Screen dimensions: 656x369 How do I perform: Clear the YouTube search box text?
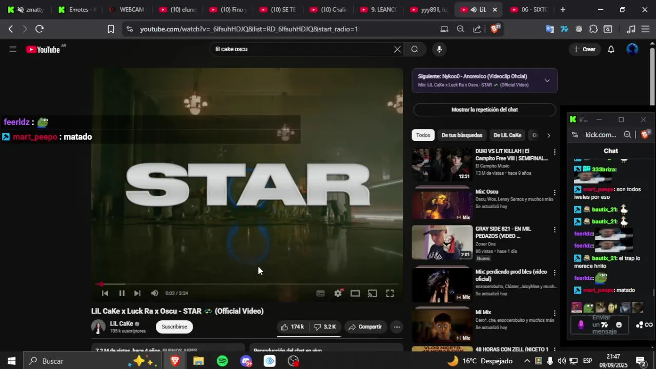(397, 49)
